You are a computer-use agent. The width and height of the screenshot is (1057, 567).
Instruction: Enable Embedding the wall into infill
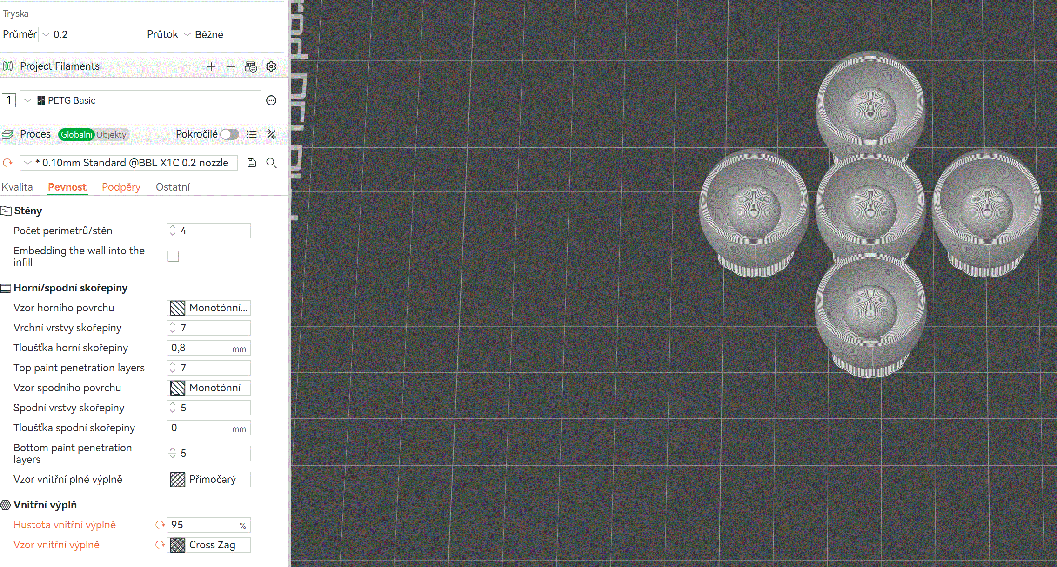(173, 257)
